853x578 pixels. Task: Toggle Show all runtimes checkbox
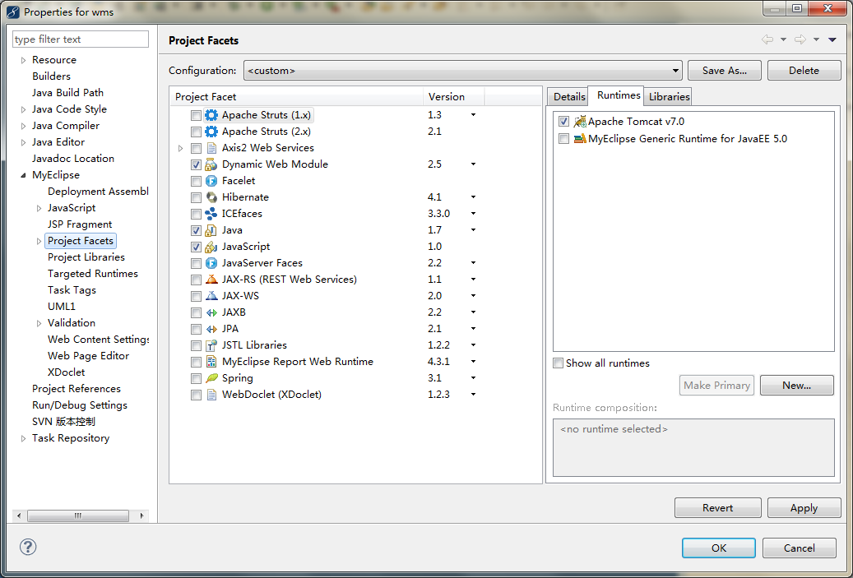[558, 363]
